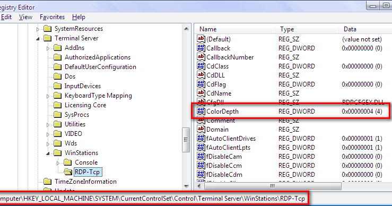The image size is (392, 206).
Task: Open the Favorites menu
Action: click(52, 17)
